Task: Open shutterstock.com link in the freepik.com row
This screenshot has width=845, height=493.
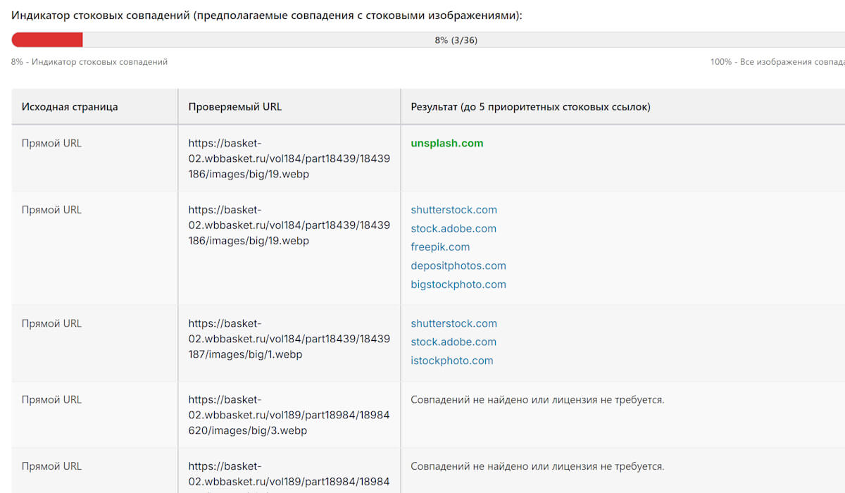Action: tap(453, 210)
